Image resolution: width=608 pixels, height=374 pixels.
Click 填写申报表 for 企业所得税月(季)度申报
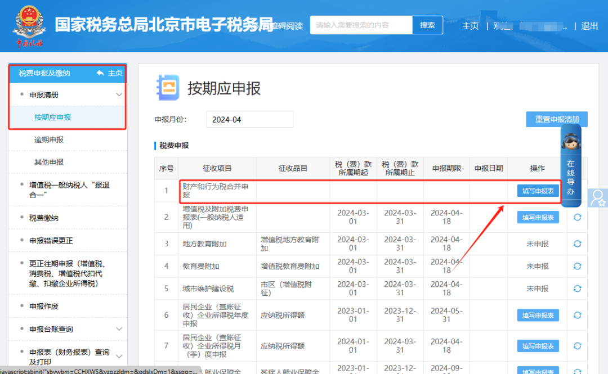coord(538,346)
